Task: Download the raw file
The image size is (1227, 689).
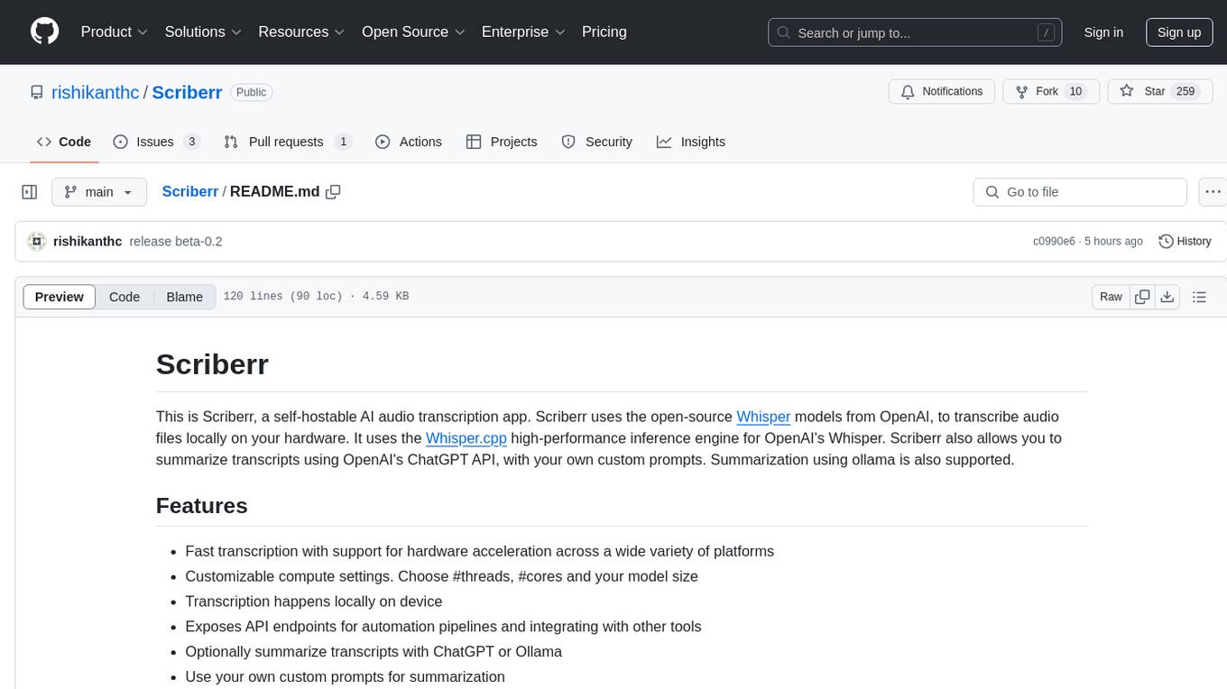Action: point(1167,297)
